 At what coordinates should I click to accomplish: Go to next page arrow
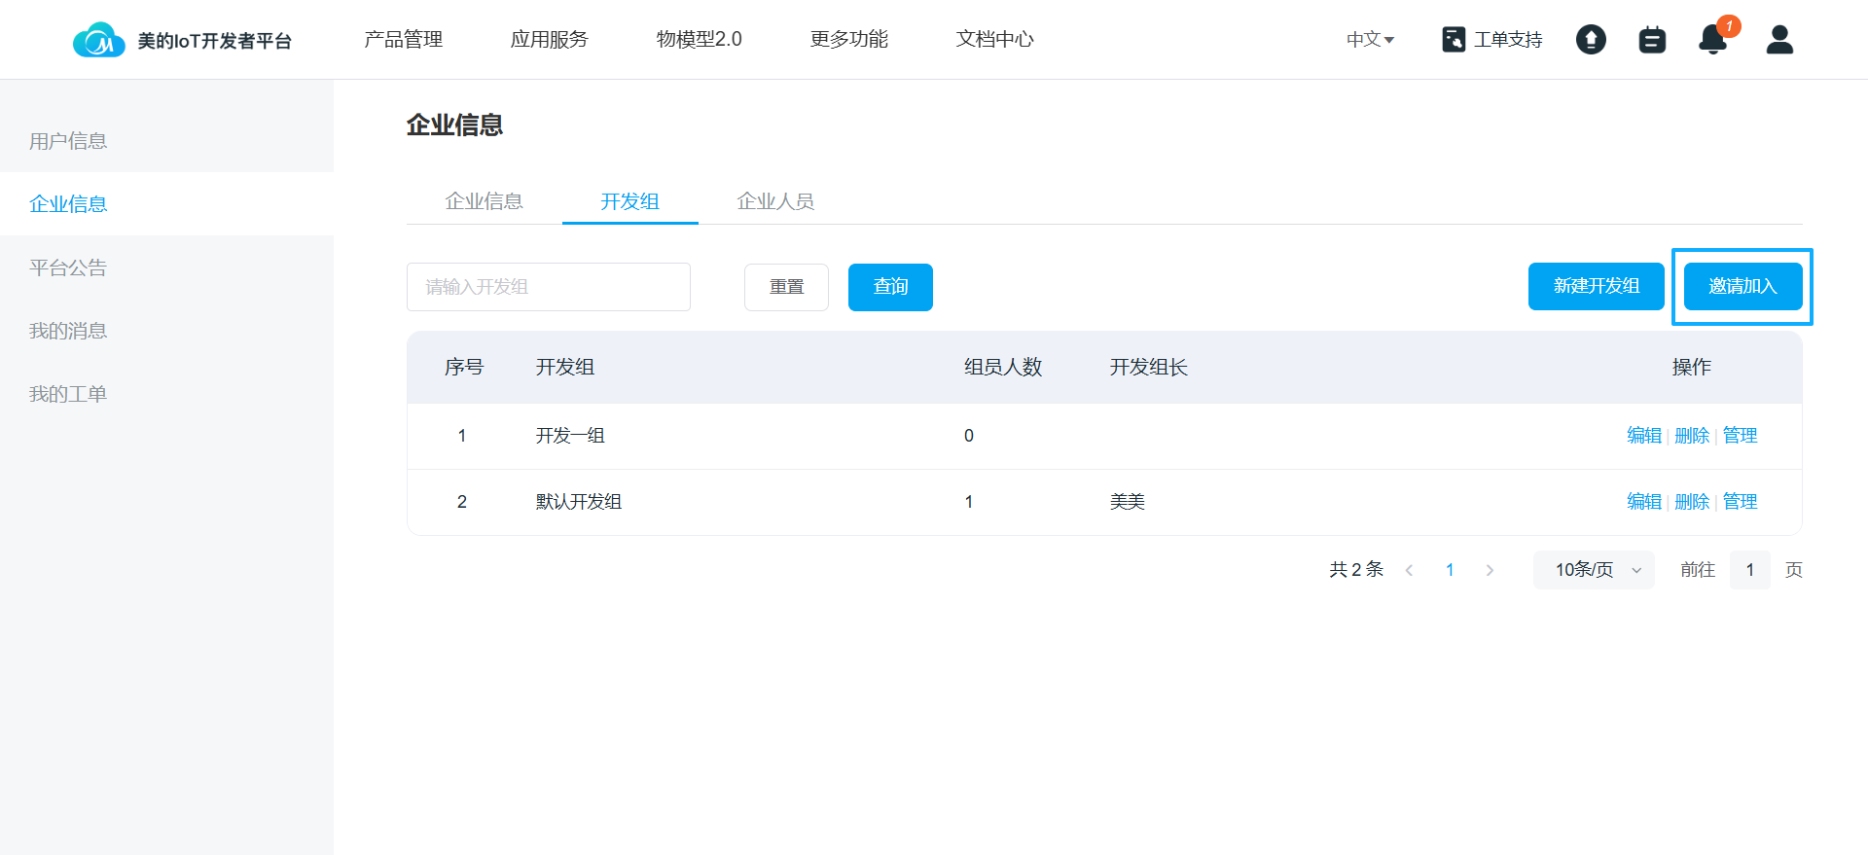point(1490,570)
